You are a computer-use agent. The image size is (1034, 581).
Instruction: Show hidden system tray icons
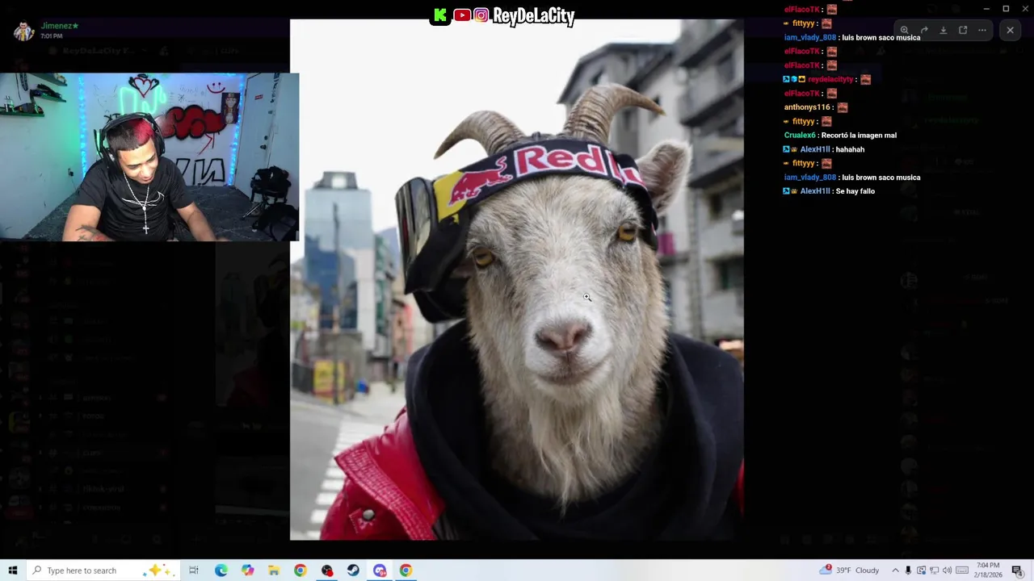[x=895, y=571]
